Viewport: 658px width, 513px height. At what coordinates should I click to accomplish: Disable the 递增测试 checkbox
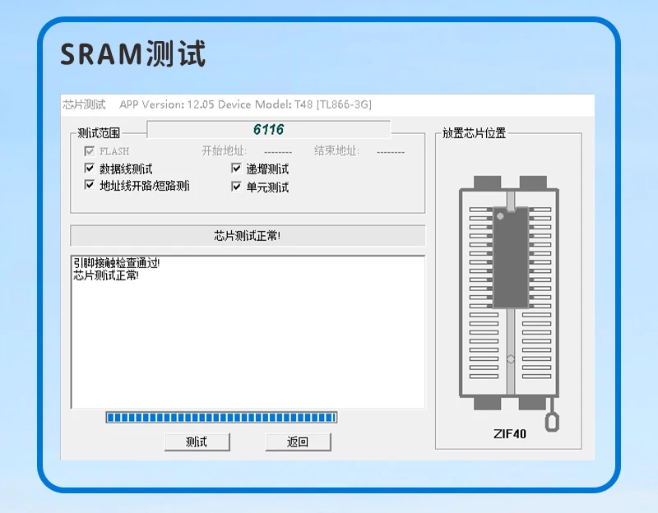(236, 169)
